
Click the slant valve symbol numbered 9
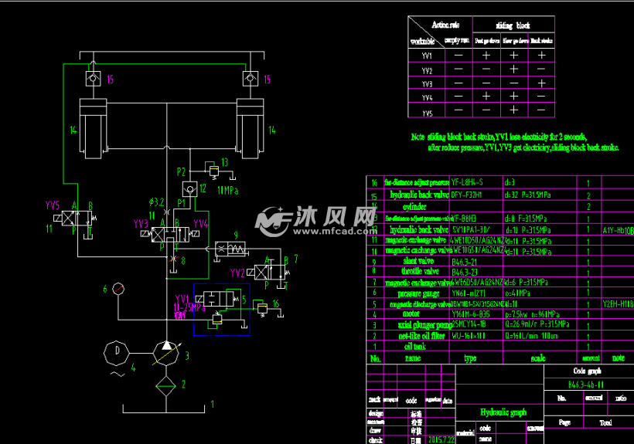pyautogui.click(x=230, y=249)
